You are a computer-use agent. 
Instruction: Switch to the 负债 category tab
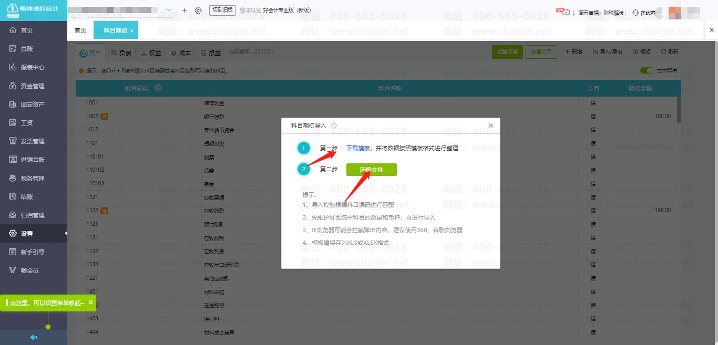point(121,53)
